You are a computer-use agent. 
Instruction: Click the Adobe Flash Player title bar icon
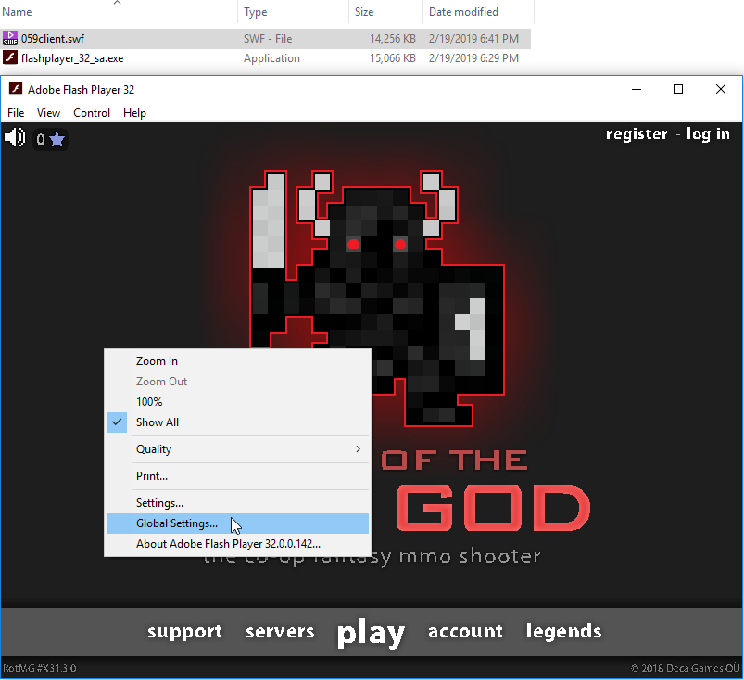(16, 89)
